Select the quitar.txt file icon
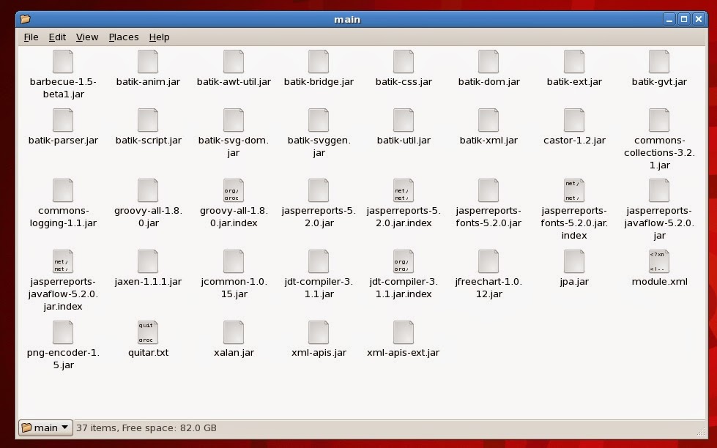Screen dimensions: 717x448 click(x=148, y=332)
